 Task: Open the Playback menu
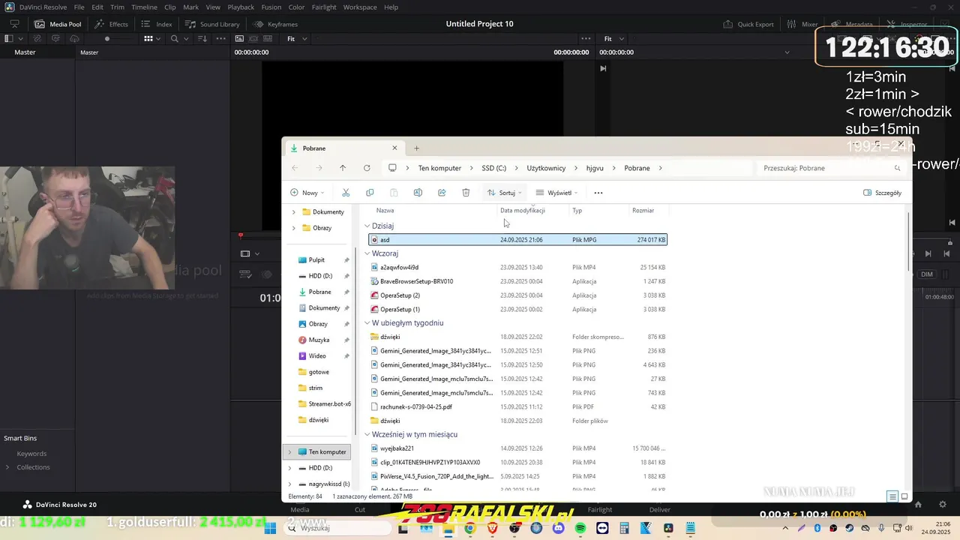tap(241, 7)
